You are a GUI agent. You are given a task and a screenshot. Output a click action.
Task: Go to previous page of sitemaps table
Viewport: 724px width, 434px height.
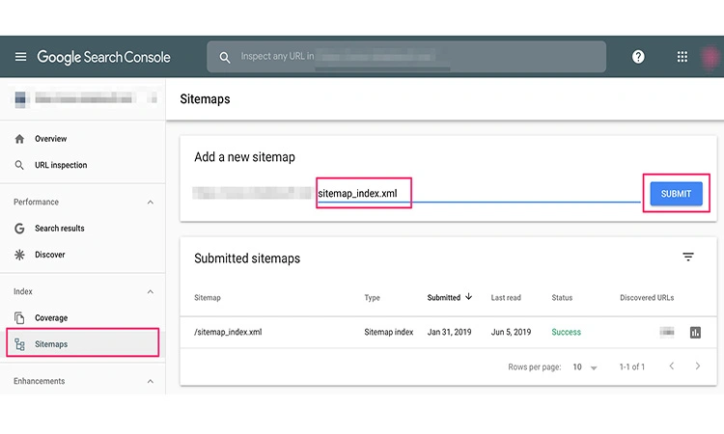(x=672, y=366)
